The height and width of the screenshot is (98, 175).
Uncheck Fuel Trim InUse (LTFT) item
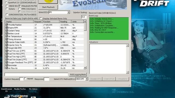point(7,59)
